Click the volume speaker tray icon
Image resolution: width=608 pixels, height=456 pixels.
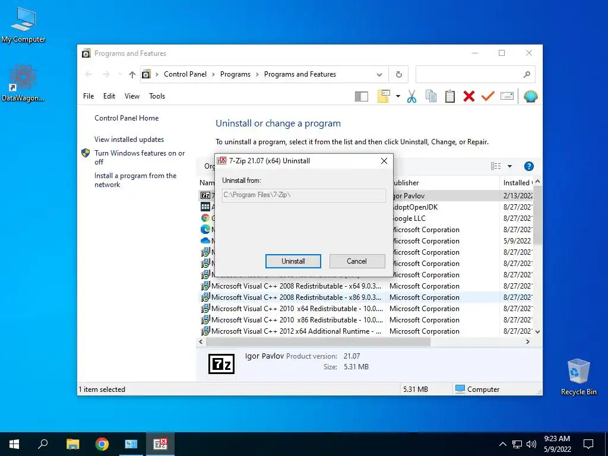[x=531, y=444]
